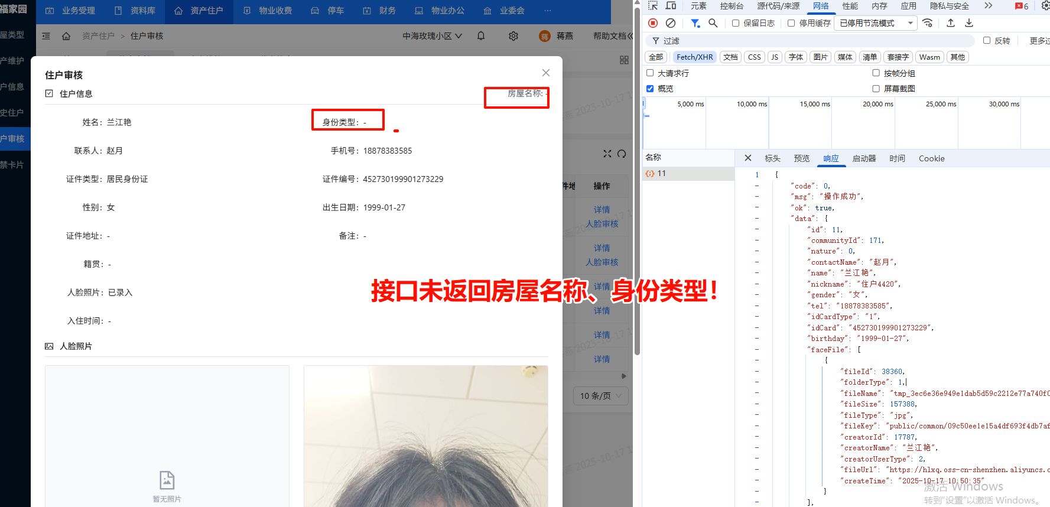Viewport: 1050px width, 507px height.
Task: Expand more DevTools tabs with the double chevron
Action: tap(989, 6)
